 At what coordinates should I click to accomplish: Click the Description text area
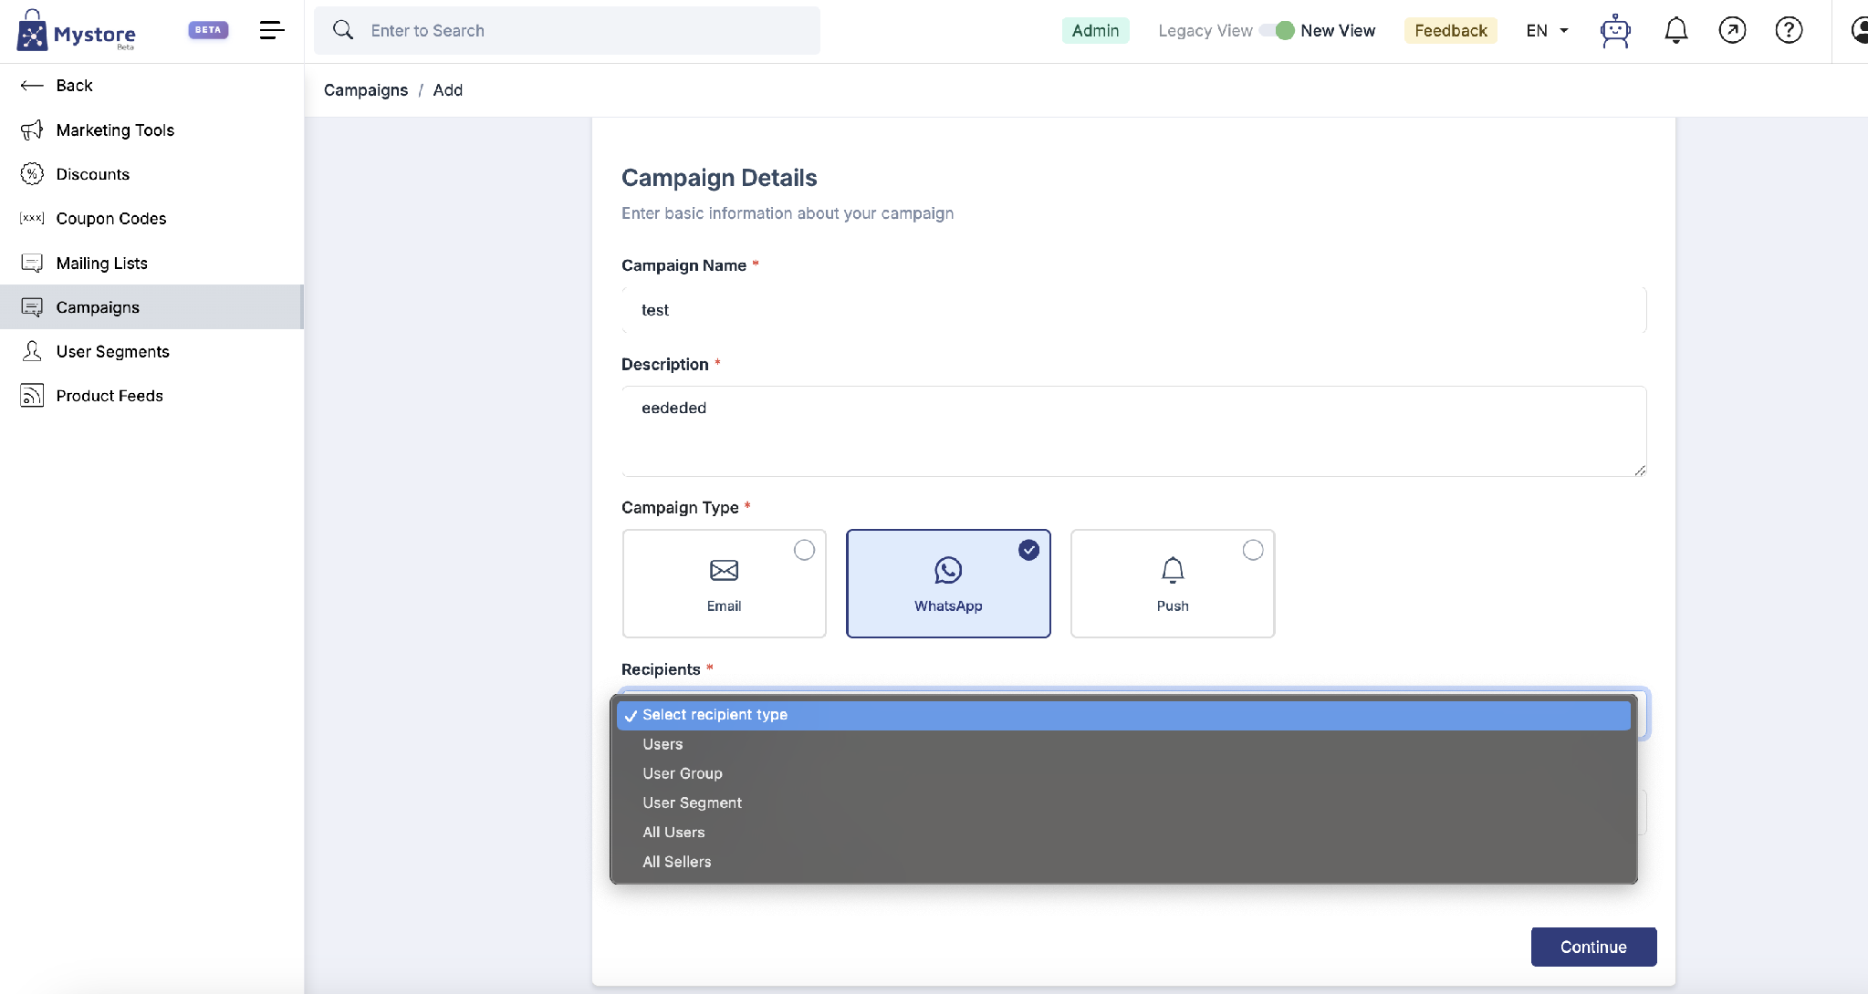1134,431
